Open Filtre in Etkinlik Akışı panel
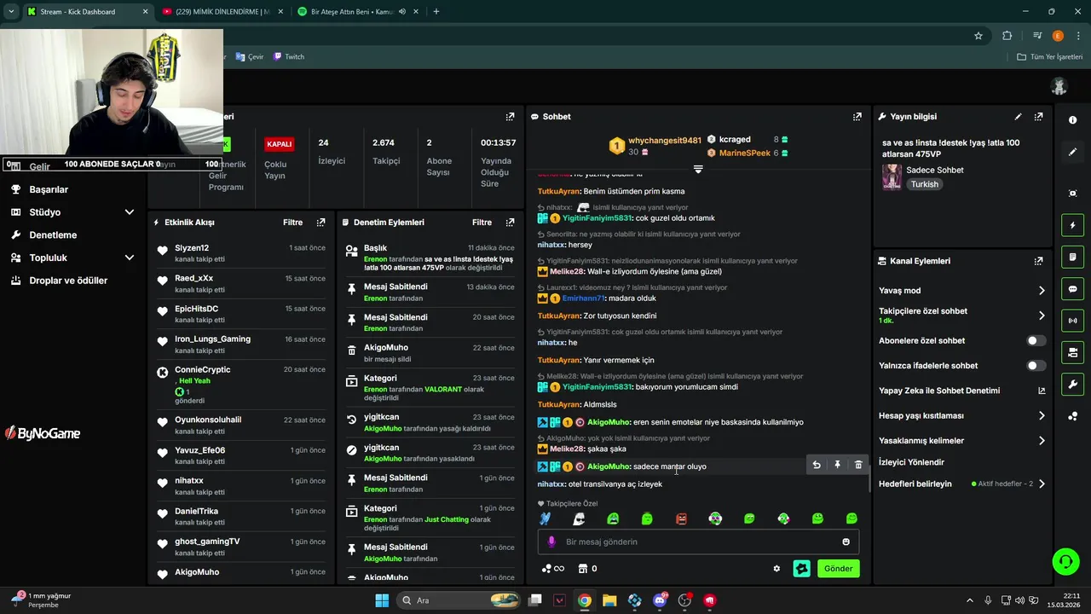The width and height of the screenshot is (1091, 614). click(x=292, y=223)
